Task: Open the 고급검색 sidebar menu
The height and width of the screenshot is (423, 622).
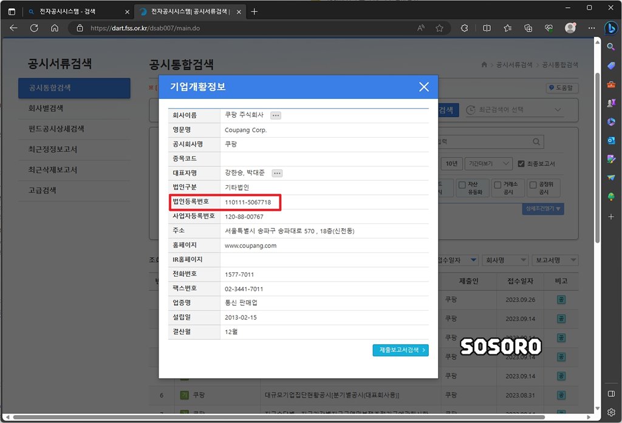Action: tap(74, 191)
